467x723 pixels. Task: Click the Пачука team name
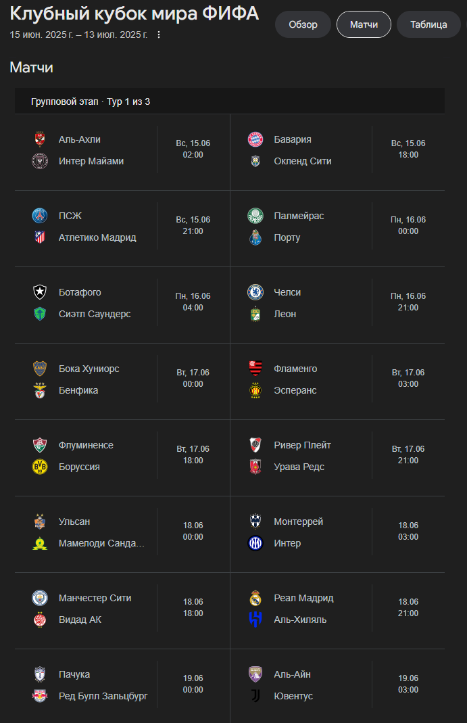74,674
